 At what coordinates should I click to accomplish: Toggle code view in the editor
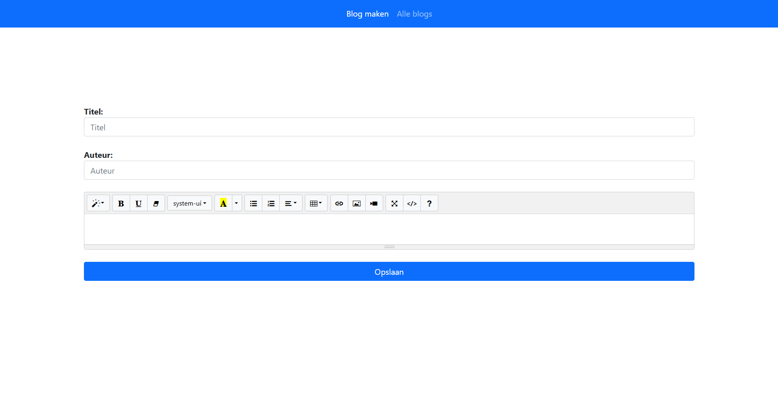(x=412, y=204)
